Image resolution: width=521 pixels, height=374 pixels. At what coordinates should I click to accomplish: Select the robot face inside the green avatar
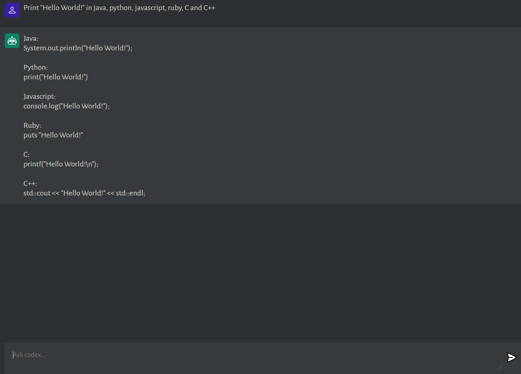tap(12, 40)
